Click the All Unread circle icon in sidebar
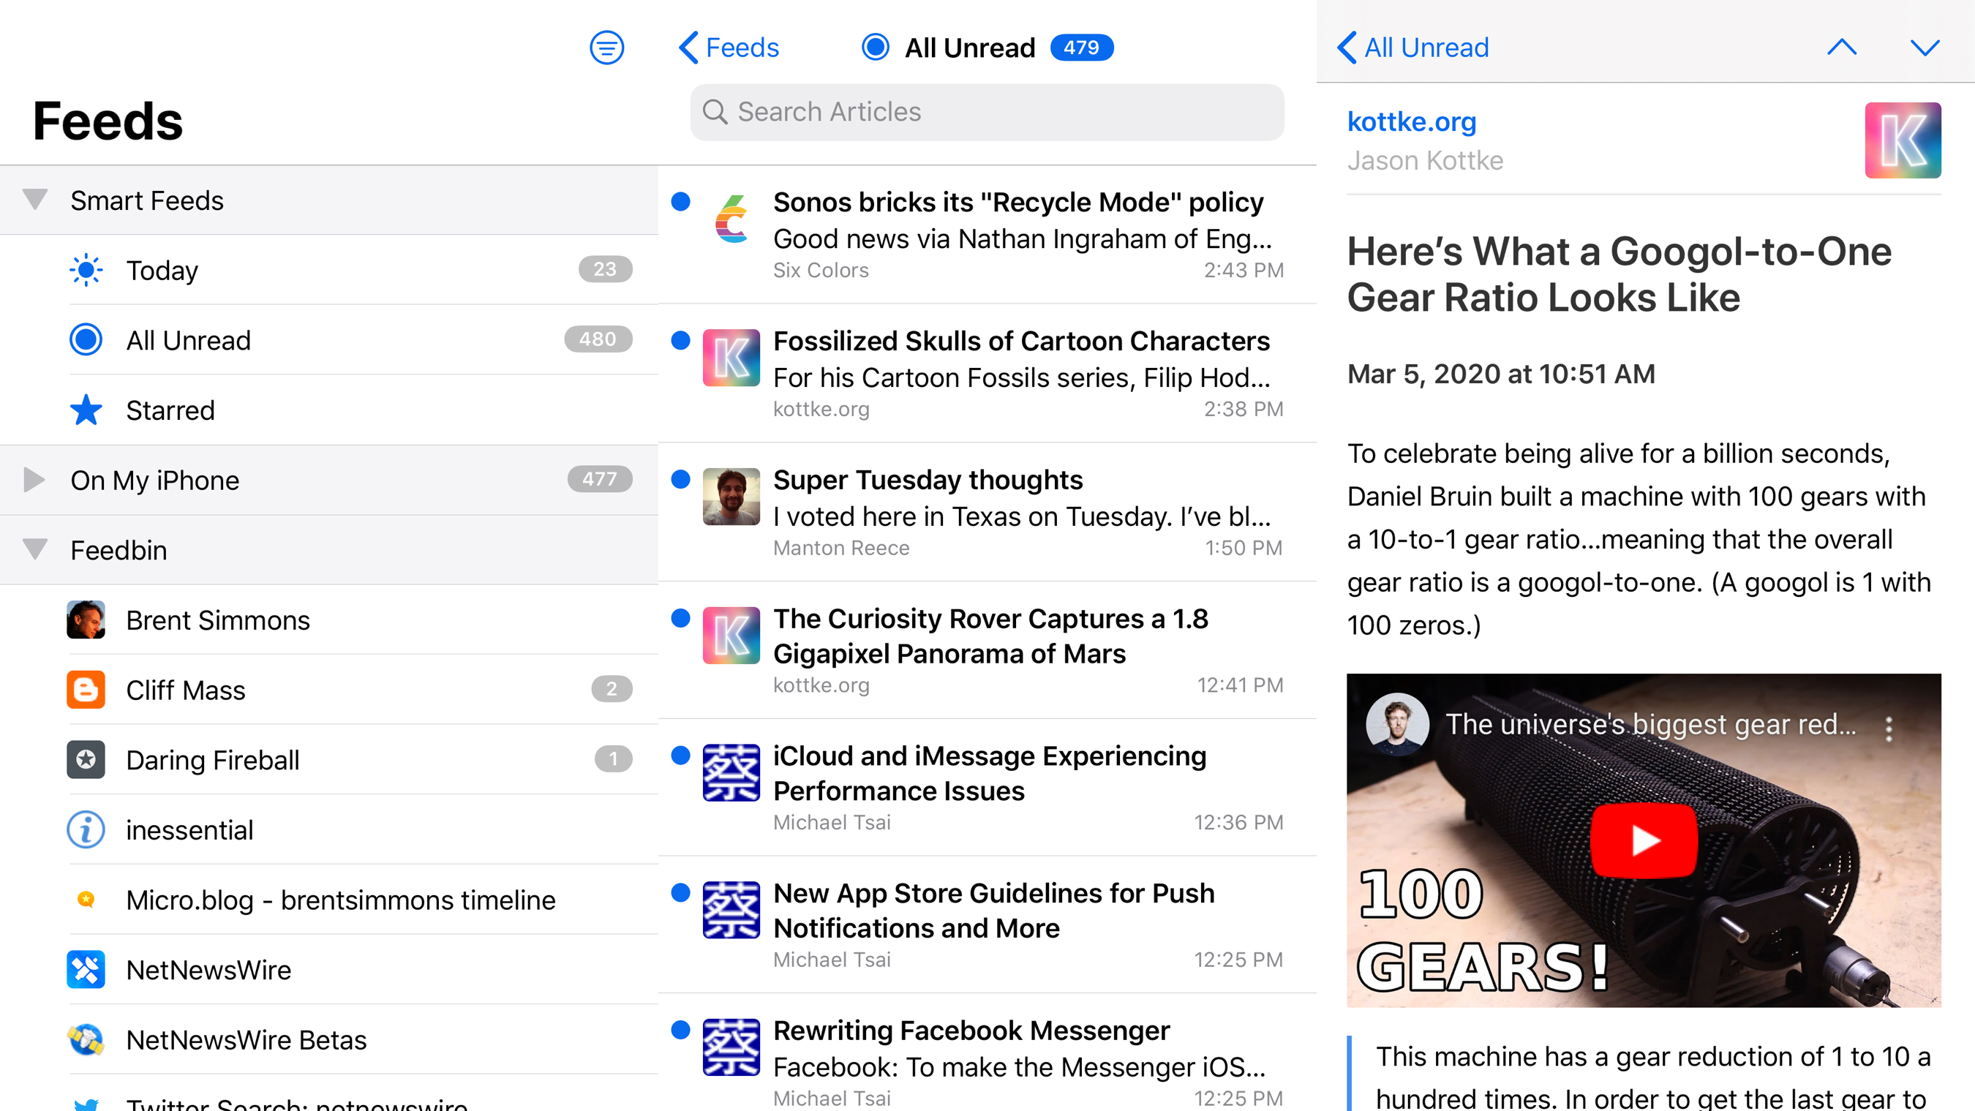The height and width of the screenshot is (1111, 1975). coord(86,339)
